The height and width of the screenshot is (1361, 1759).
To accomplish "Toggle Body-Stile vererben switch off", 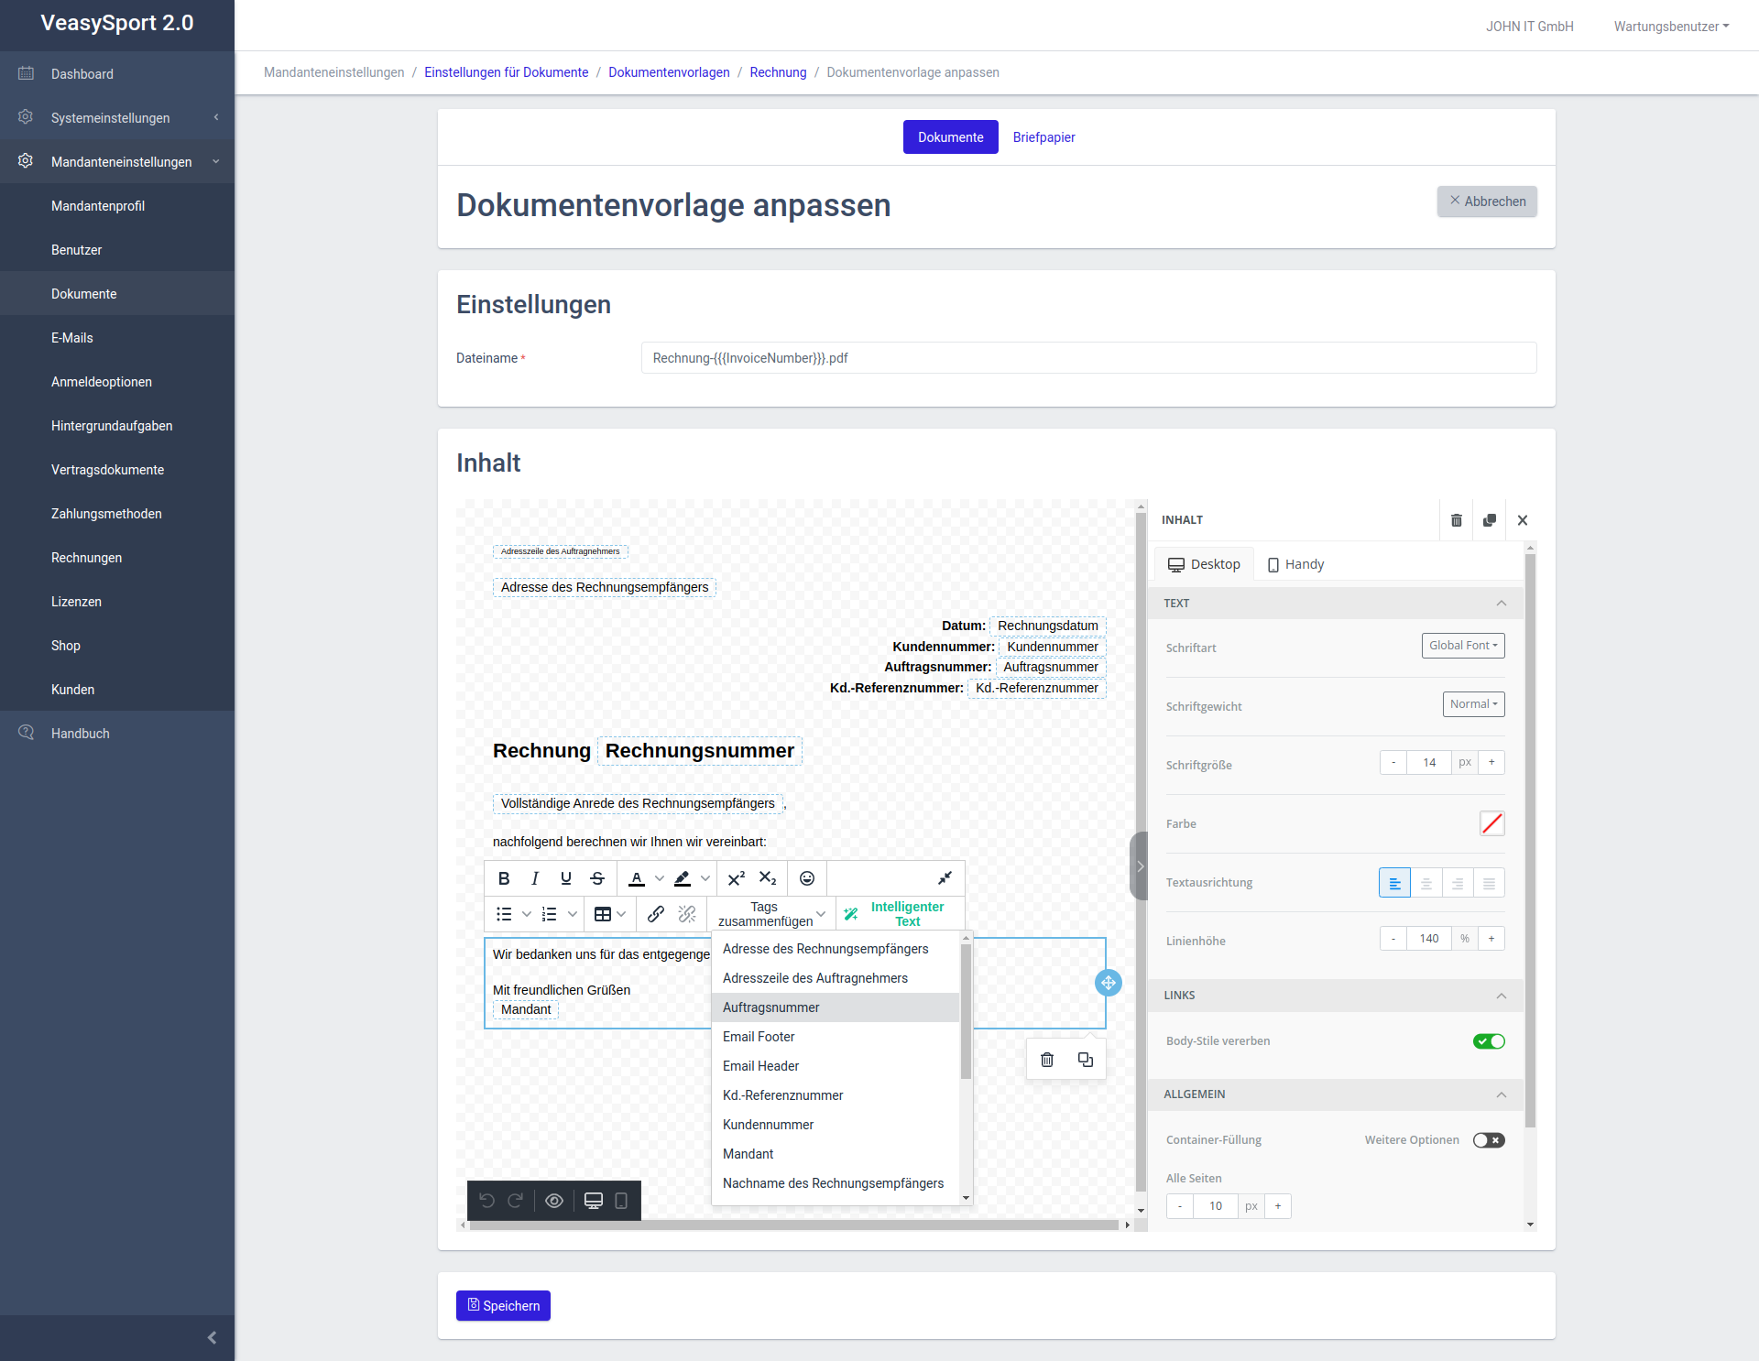I will [1489, 1041].
